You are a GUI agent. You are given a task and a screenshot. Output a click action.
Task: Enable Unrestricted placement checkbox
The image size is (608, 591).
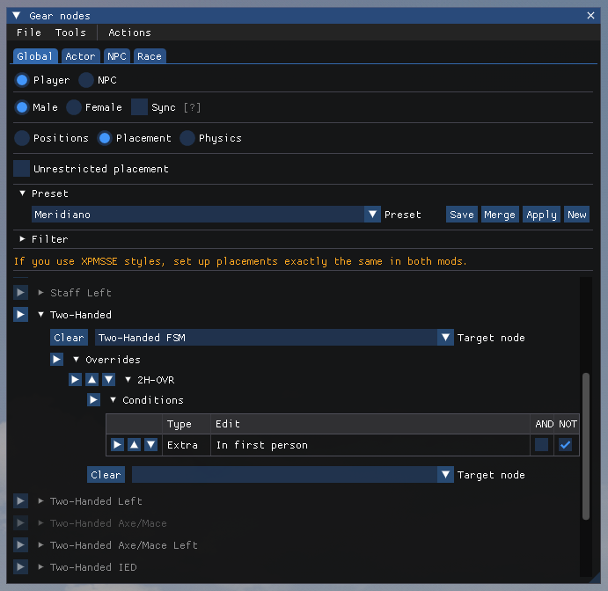point(22,168)
